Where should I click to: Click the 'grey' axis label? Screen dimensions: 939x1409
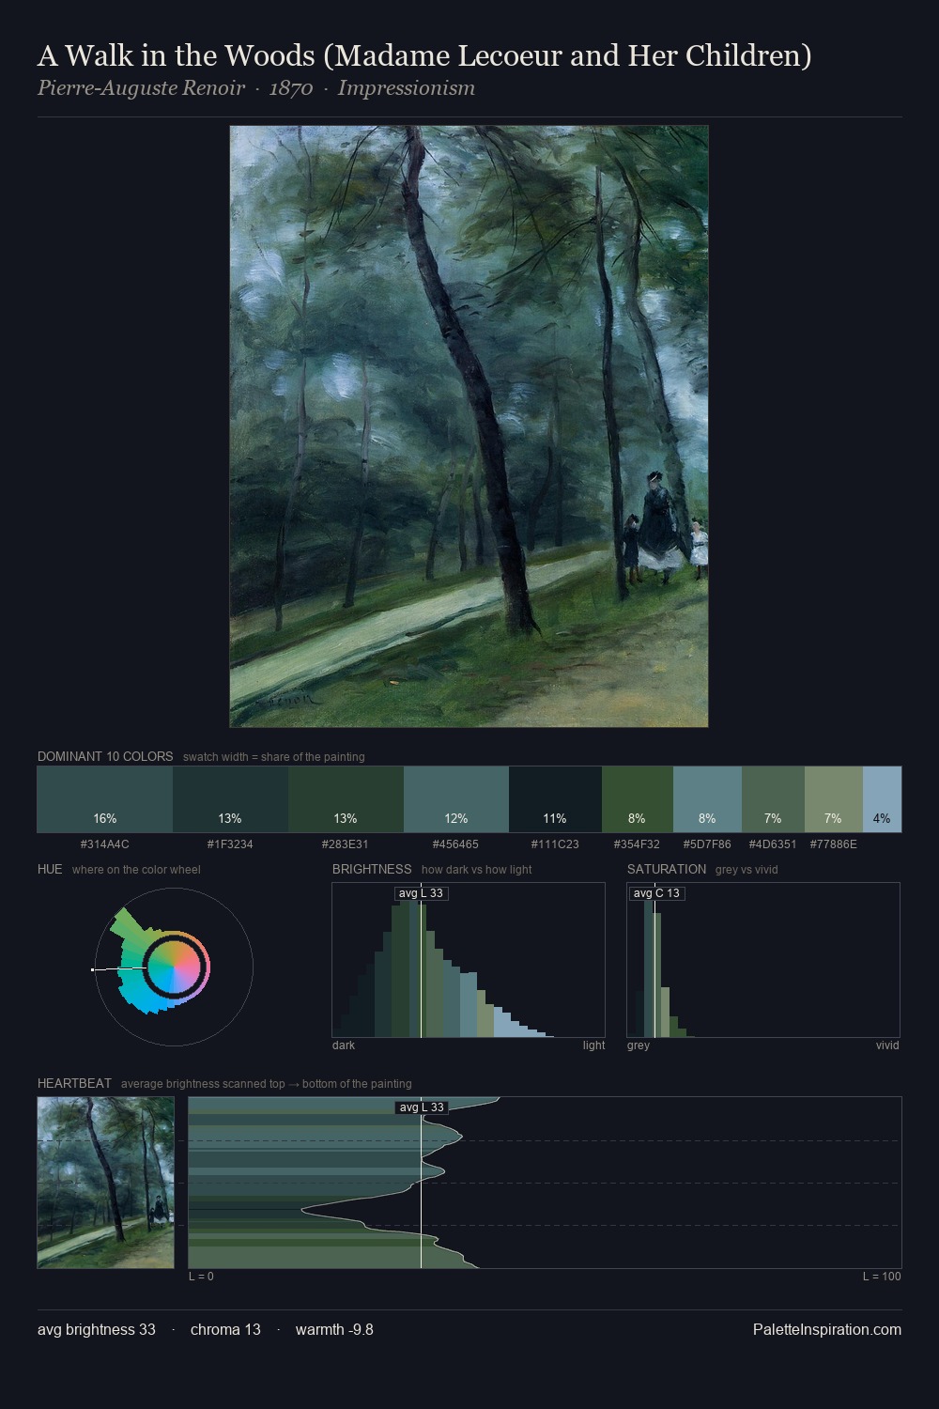coord(639,1045)
